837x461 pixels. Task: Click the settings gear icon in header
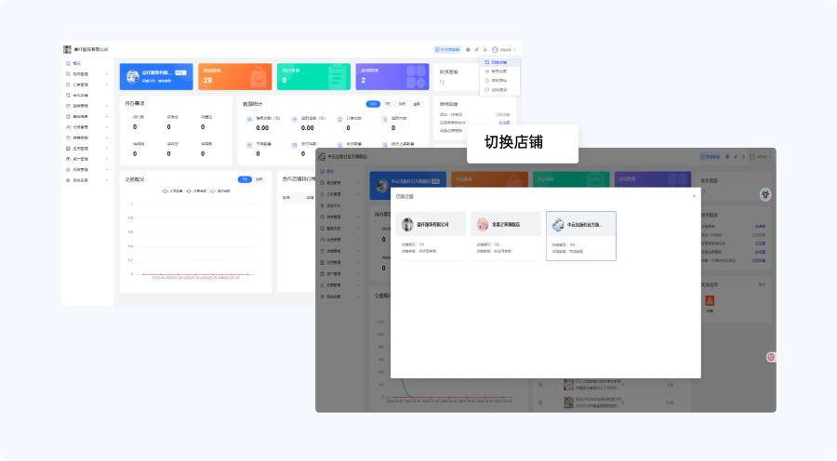click(x=468, y=49)
